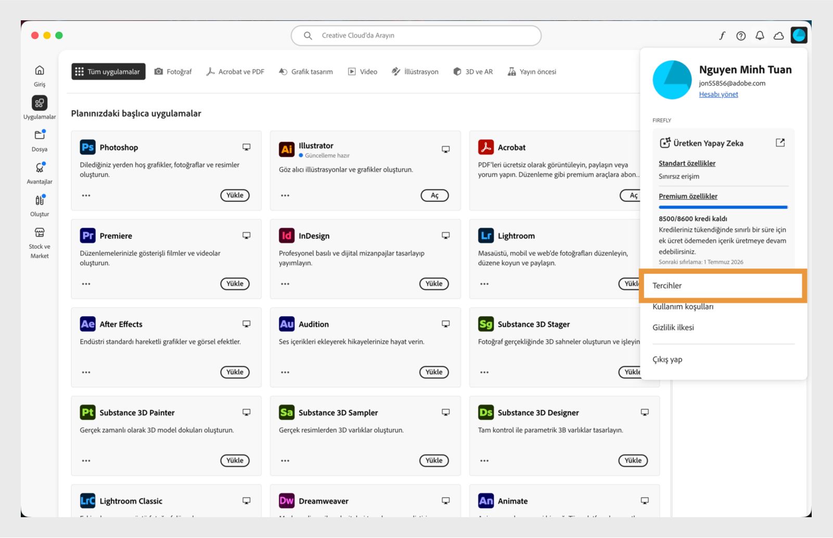Click the profile avatar in top bar

click(799, 35)
